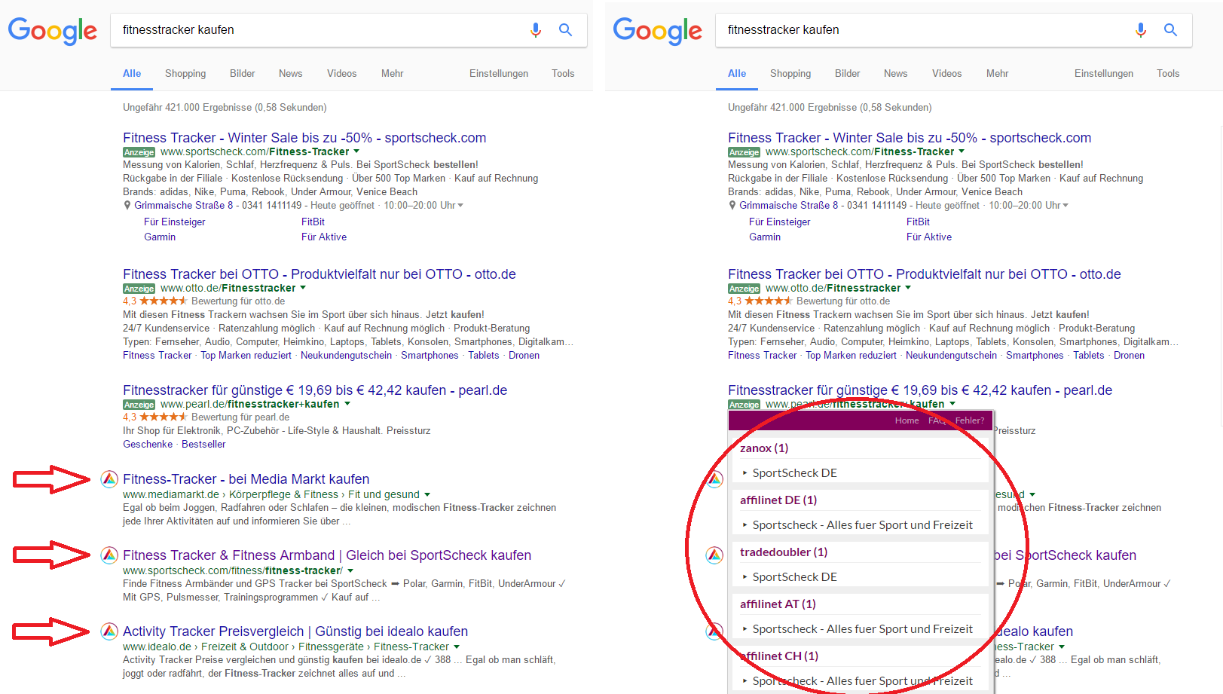Click Bestseller link under pearl.de ad, left
Screen dimensions: 1223x694
point(203,445)
